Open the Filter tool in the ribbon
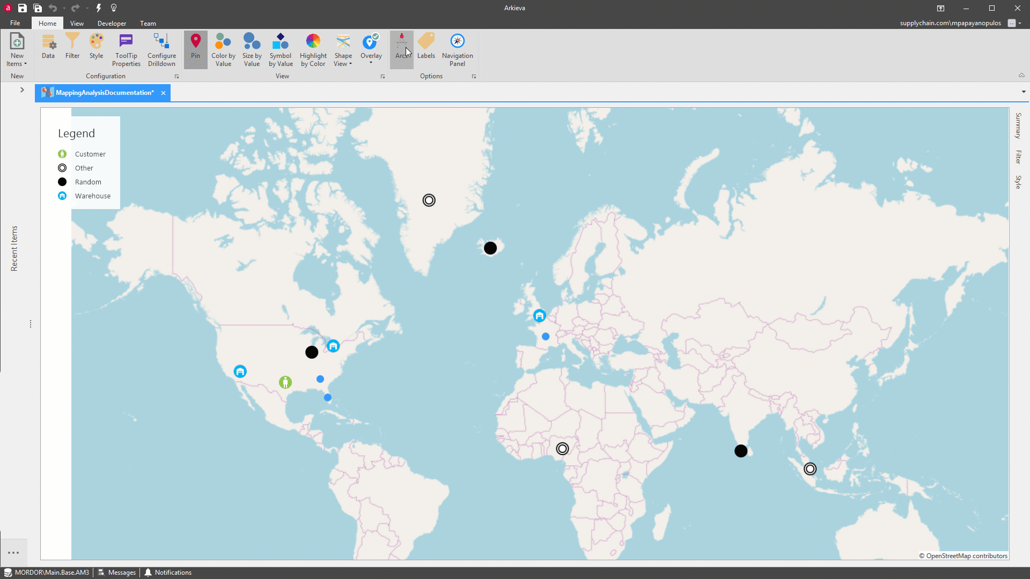The image size is (1030, 579). (x=72, y=47)
